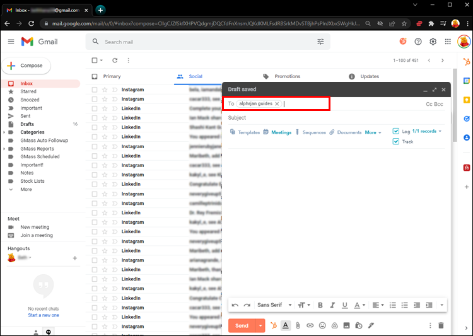Switch to the Social tab
Viewport: 473px width, 336px height.
tap(196, 76)
